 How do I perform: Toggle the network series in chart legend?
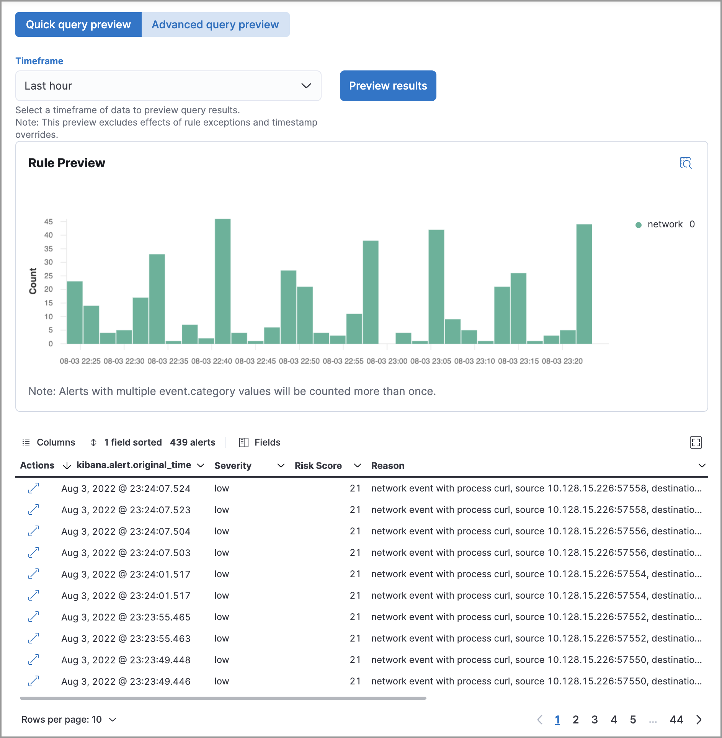(x=665, y=224)
